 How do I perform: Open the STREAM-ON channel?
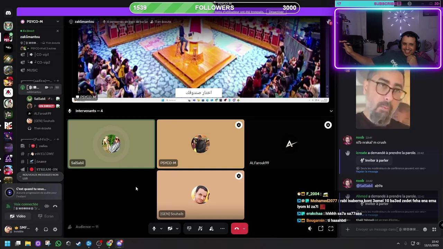(40, 169)
